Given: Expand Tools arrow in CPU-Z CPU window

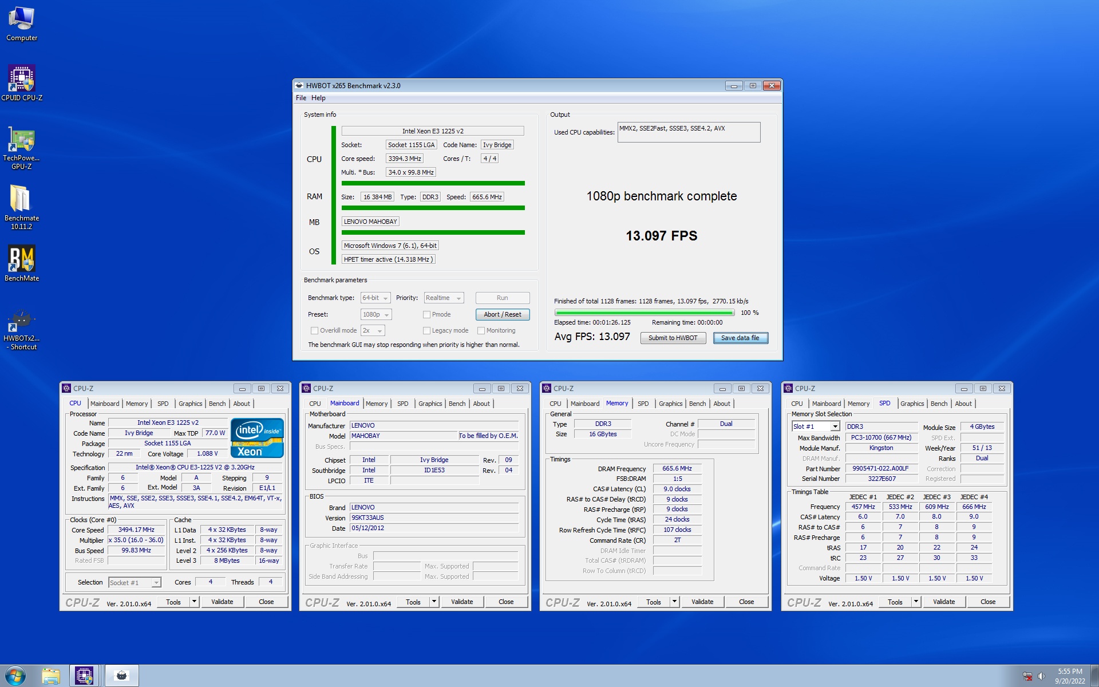Looking at the screenshot, I should tap(194, 602).
